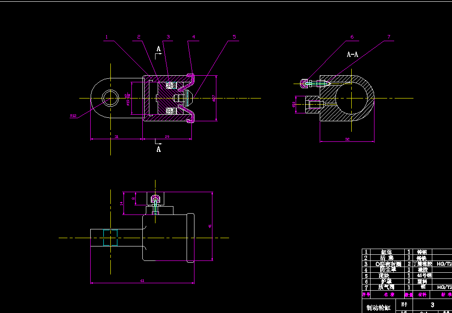This screenshot has width=452, height=313.
Task: Select balloon callout number 1
Action: 107,37
